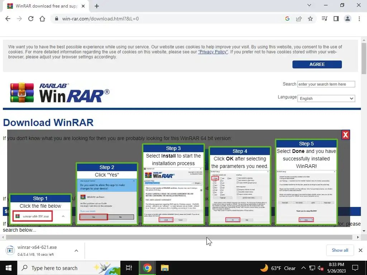The height and width of the screenshot is (275, 367).
Task: Accept cookies with AGREE button
Action: (317, 64)
